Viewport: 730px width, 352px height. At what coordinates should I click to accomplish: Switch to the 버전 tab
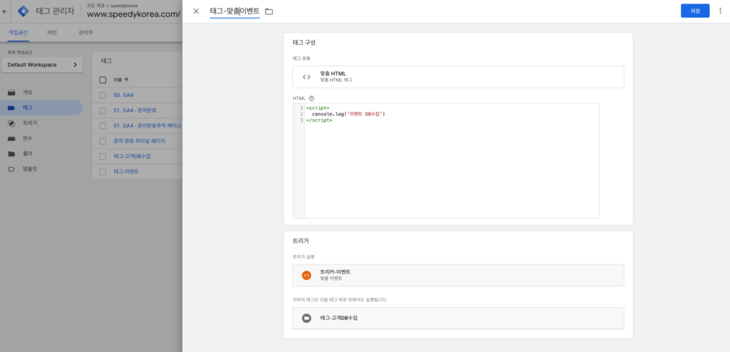(x=51, y=33)
